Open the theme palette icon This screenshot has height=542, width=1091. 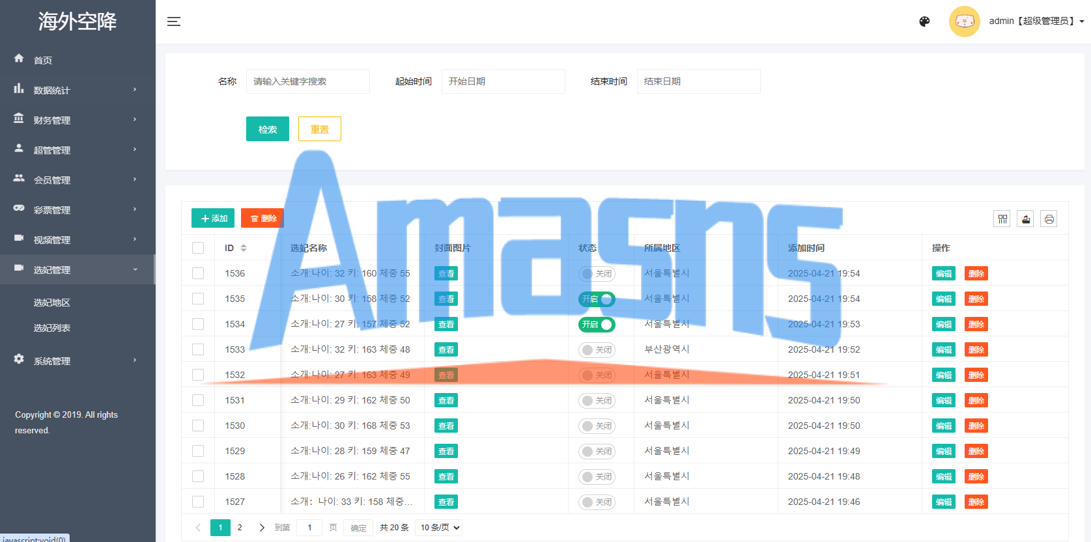[924, 21]
